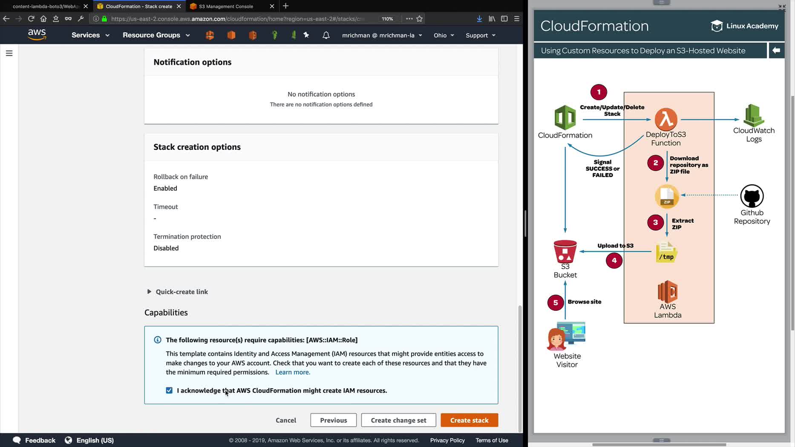Click the site information icon in address bar
The image size is (795, 447).
[x=96, y=19]
